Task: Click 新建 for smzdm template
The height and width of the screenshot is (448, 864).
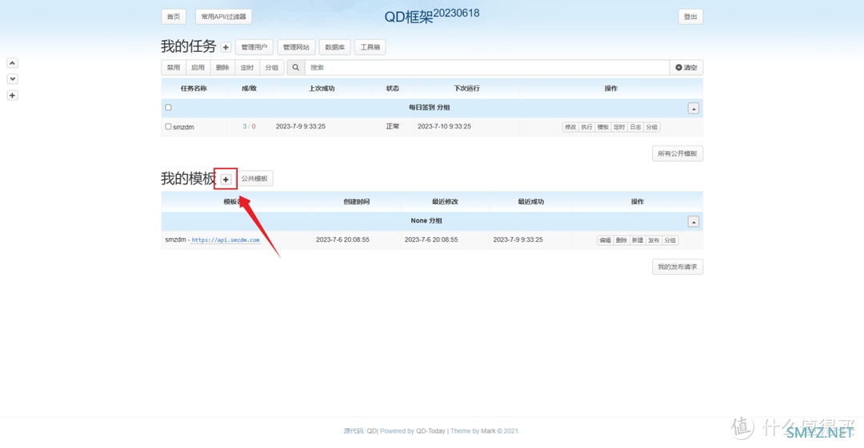Action: coord(638,240)
